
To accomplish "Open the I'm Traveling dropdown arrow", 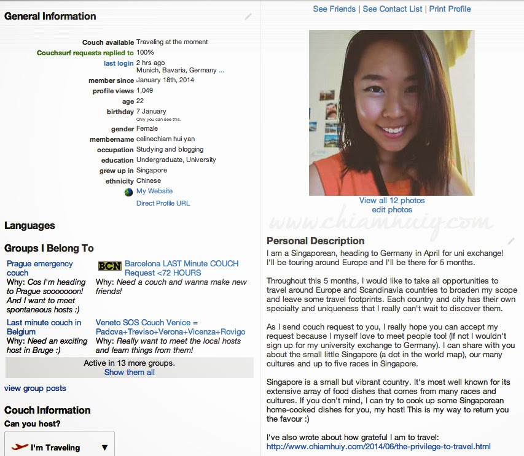I will point(104,447).
